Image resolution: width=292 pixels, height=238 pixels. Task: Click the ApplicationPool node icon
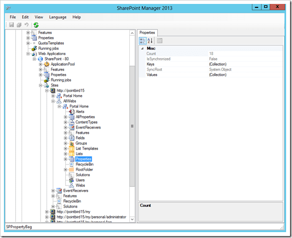47,64
